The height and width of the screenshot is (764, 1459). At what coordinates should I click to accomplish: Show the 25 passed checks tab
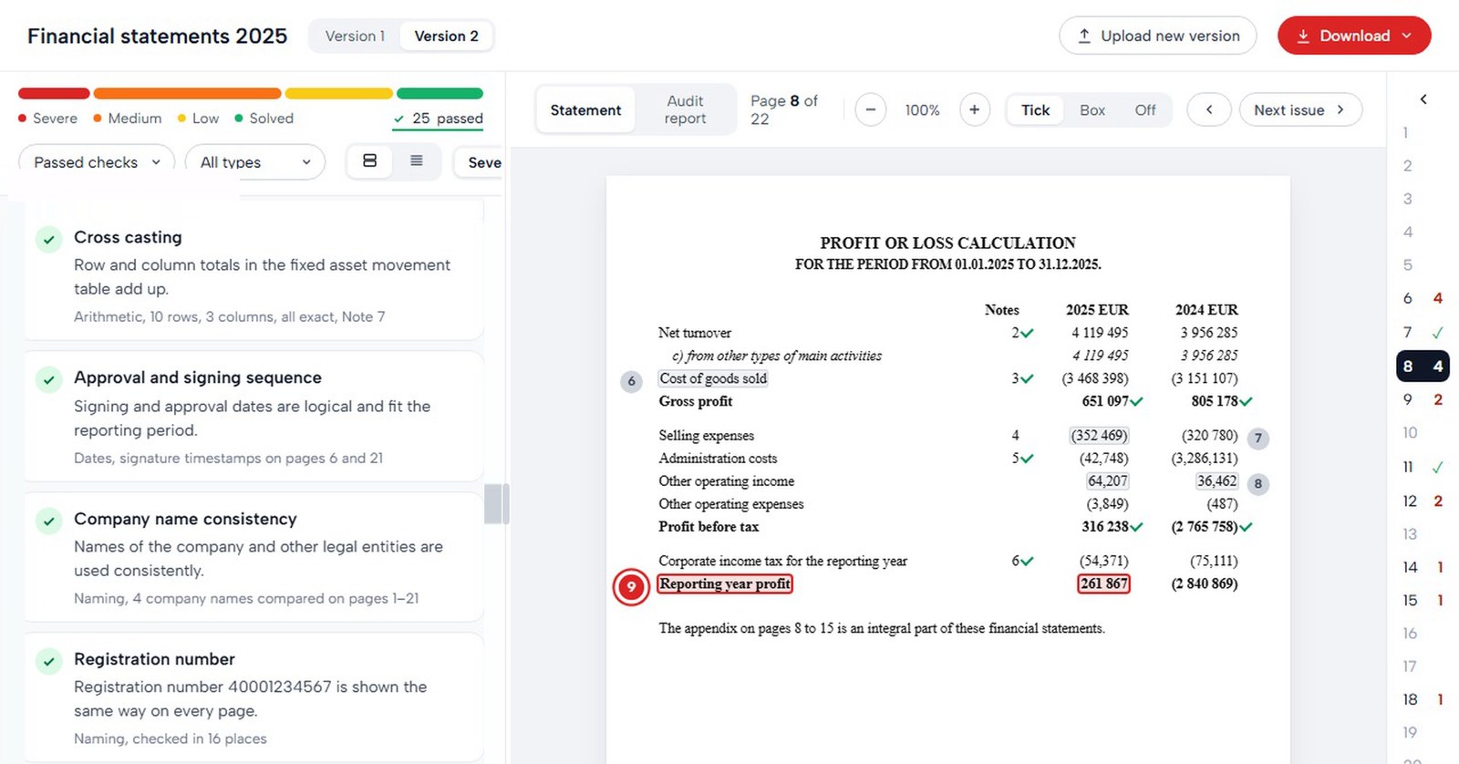[438, 119]
